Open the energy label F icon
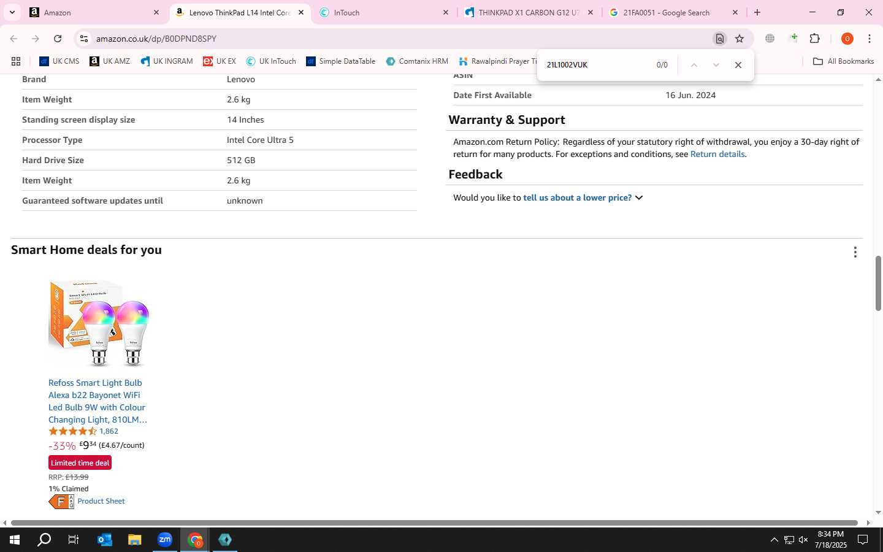 [x=61, y=502]
